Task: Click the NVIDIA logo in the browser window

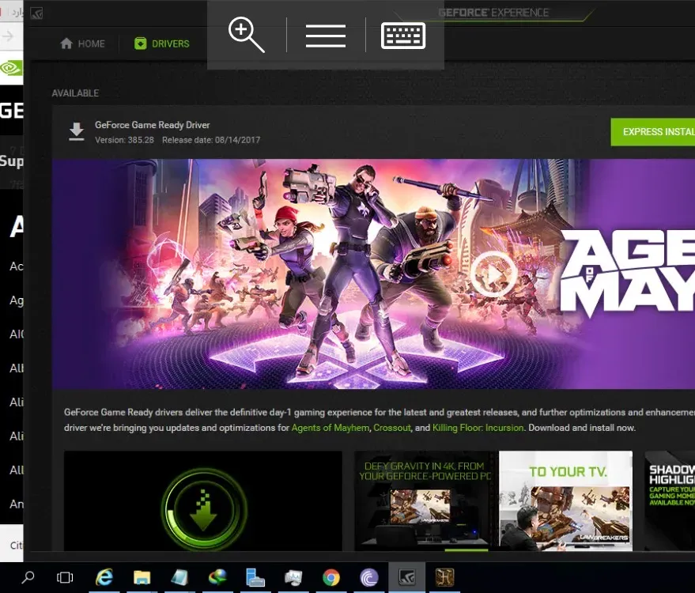Action: coord(11,68)
